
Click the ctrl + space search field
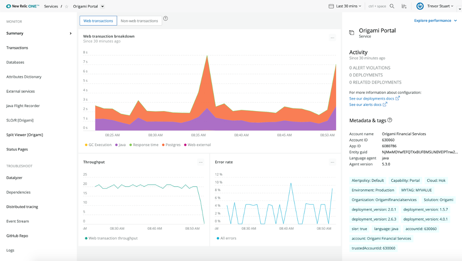point(377,6)
